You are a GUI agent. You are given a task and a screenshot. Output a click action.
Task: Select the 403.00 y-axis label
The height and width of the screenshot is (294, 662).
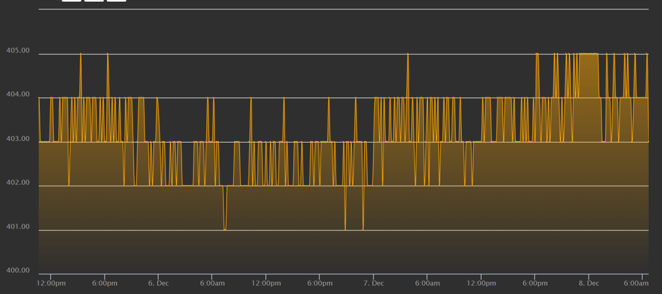tap(17, 139)
